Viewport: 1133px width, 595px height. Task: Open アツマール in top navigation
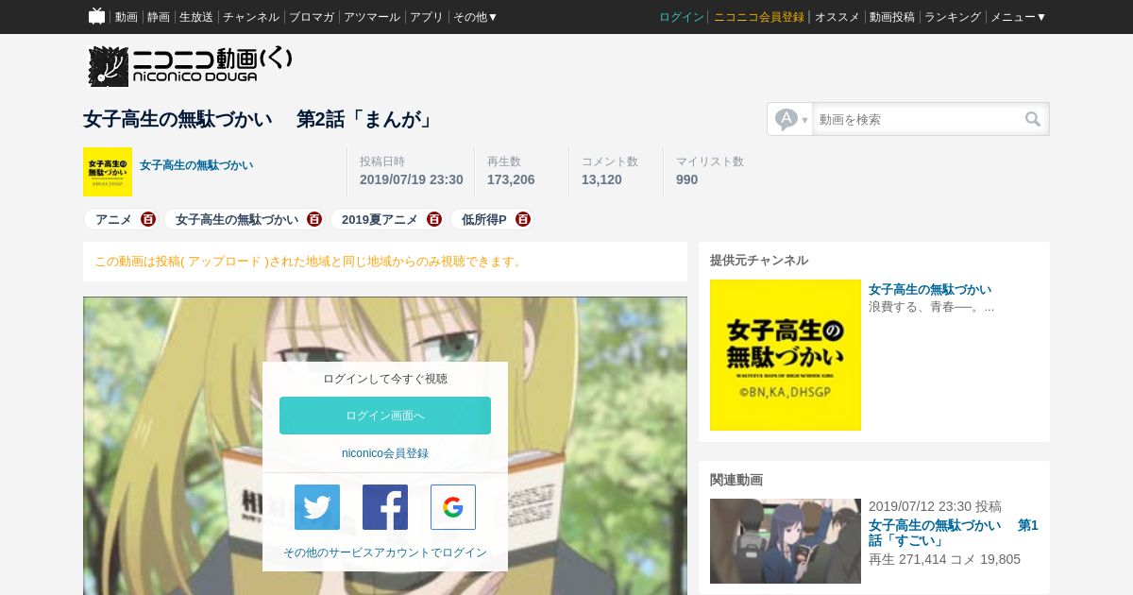click(372, 17)
